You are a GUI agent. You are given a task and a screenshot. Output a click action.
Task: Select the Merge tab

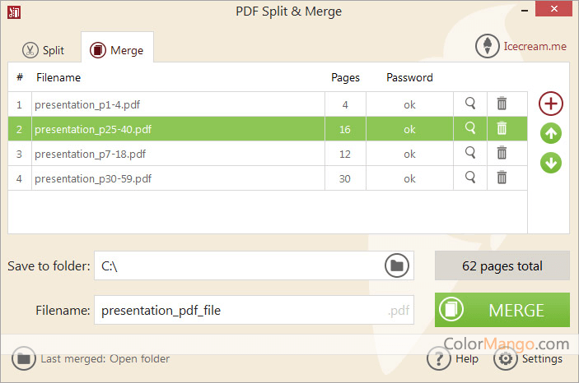click(117, 50)
